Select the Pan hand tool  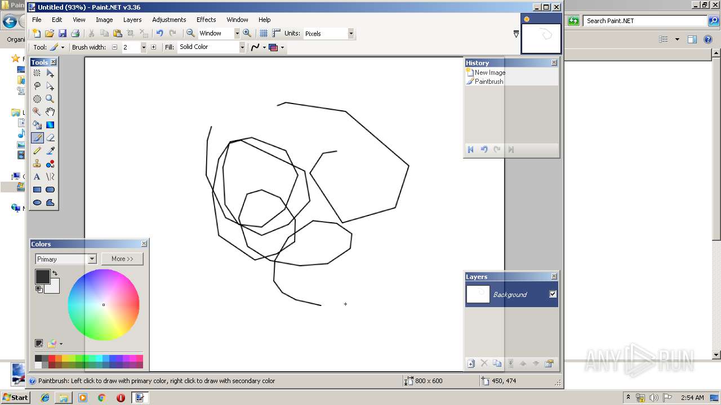pyautogui.click(x=50, y=112)
